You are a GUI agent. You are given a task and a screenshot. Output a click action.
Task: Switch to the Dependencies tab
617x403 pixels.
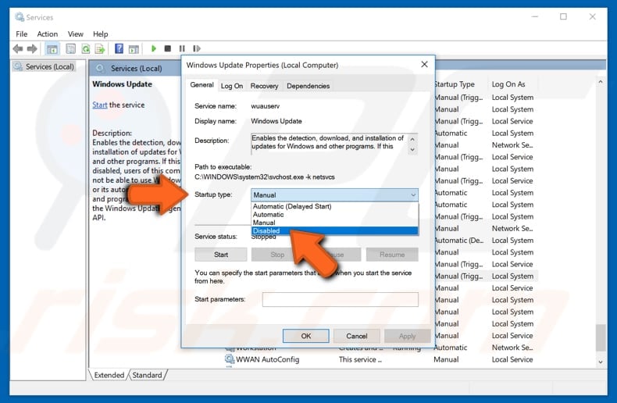point(308,86)
